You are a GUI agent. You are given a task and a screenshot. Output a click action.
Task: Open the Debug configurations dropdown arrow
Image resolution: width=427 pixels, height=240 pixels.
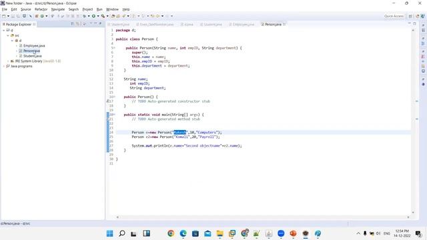(89, 16)
